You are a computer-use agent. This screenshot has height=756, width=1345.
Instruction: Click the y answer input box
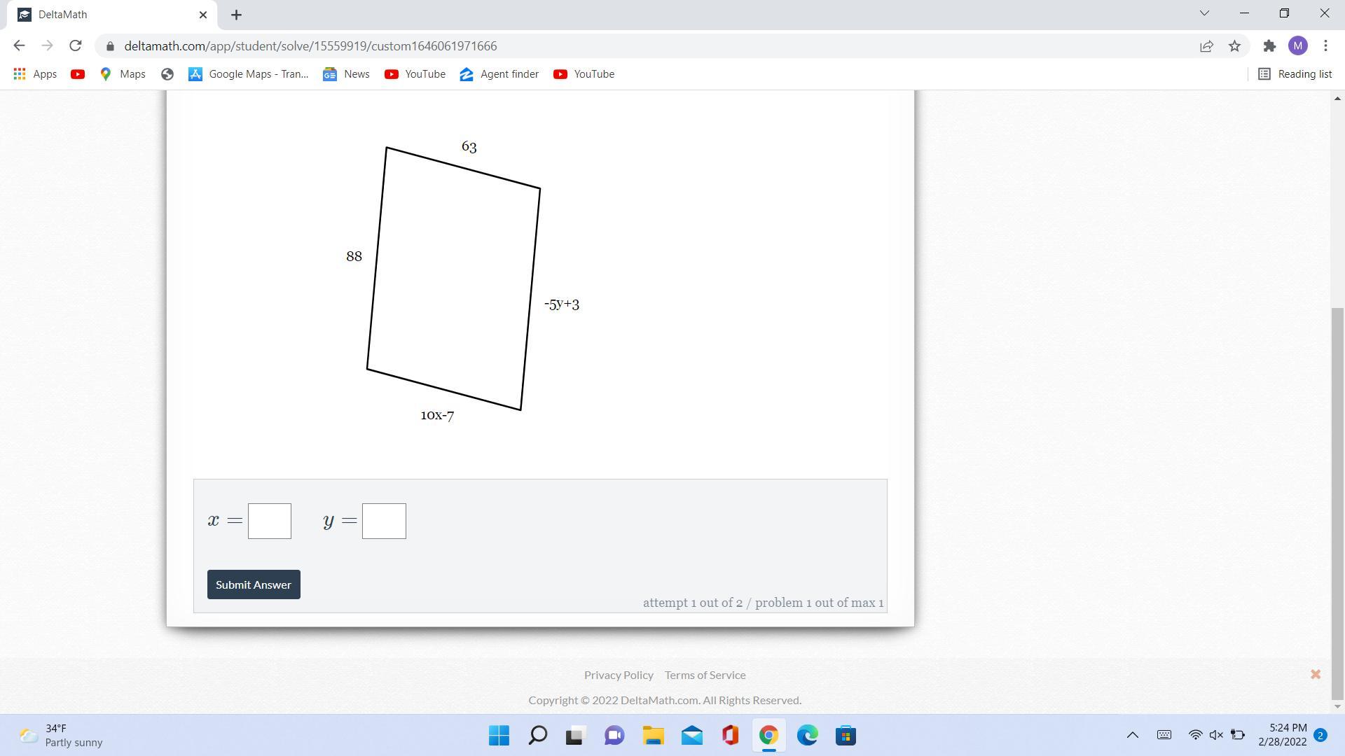coord(384,521)
